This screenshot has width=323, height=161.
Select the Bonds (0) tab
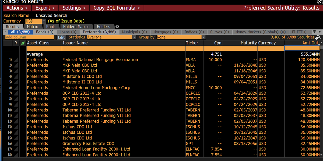45,32
